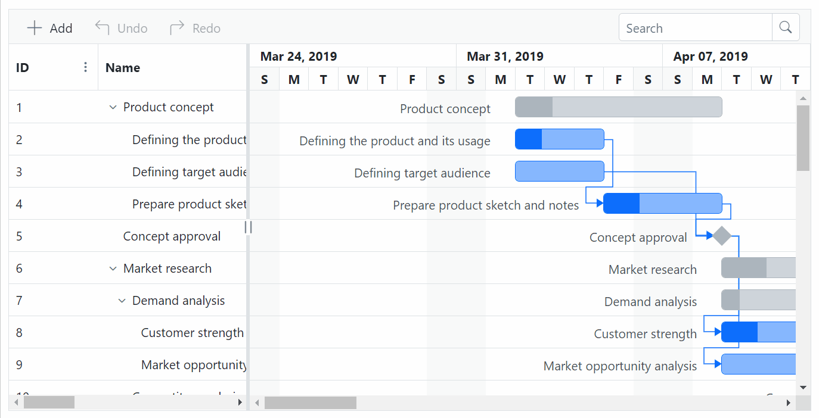Click the Redo arrow icon
Image resolution: width=819 pixels, height=418 pixels.
[x=176, y=26]
